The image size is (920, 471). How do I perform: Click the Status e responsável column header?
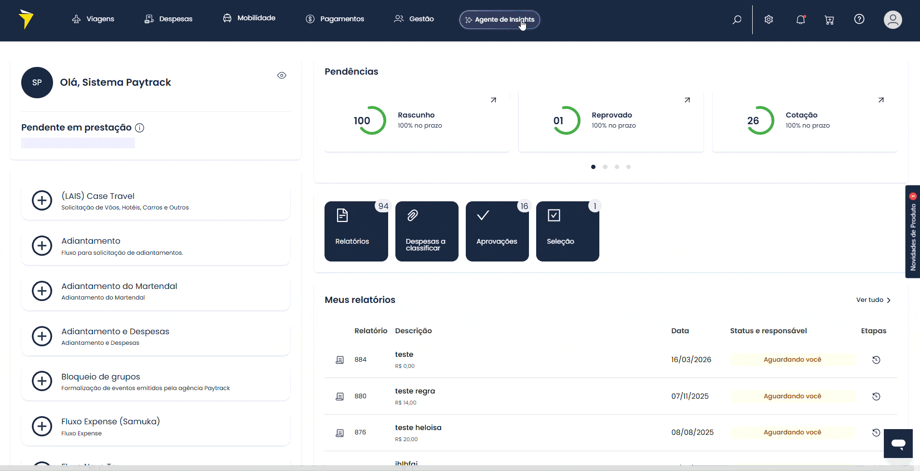pyautogui.click(x=768, y=331)
